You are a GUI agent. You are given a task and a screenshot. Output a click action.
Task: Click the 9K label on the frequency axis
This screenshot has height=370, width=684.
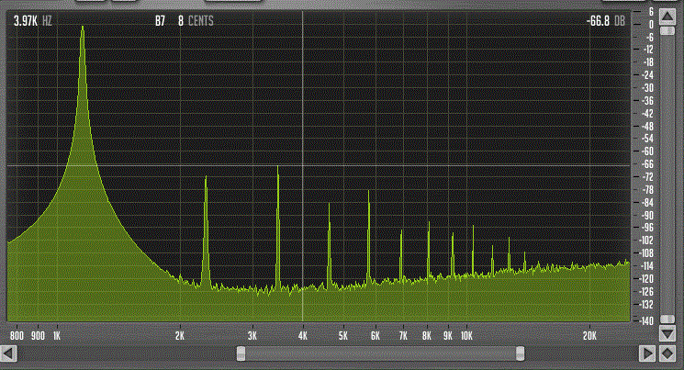click(447, 336)
